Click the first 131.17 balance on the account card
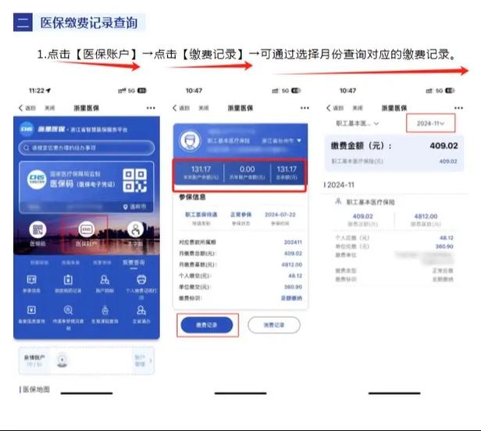 tap(201, 169)
